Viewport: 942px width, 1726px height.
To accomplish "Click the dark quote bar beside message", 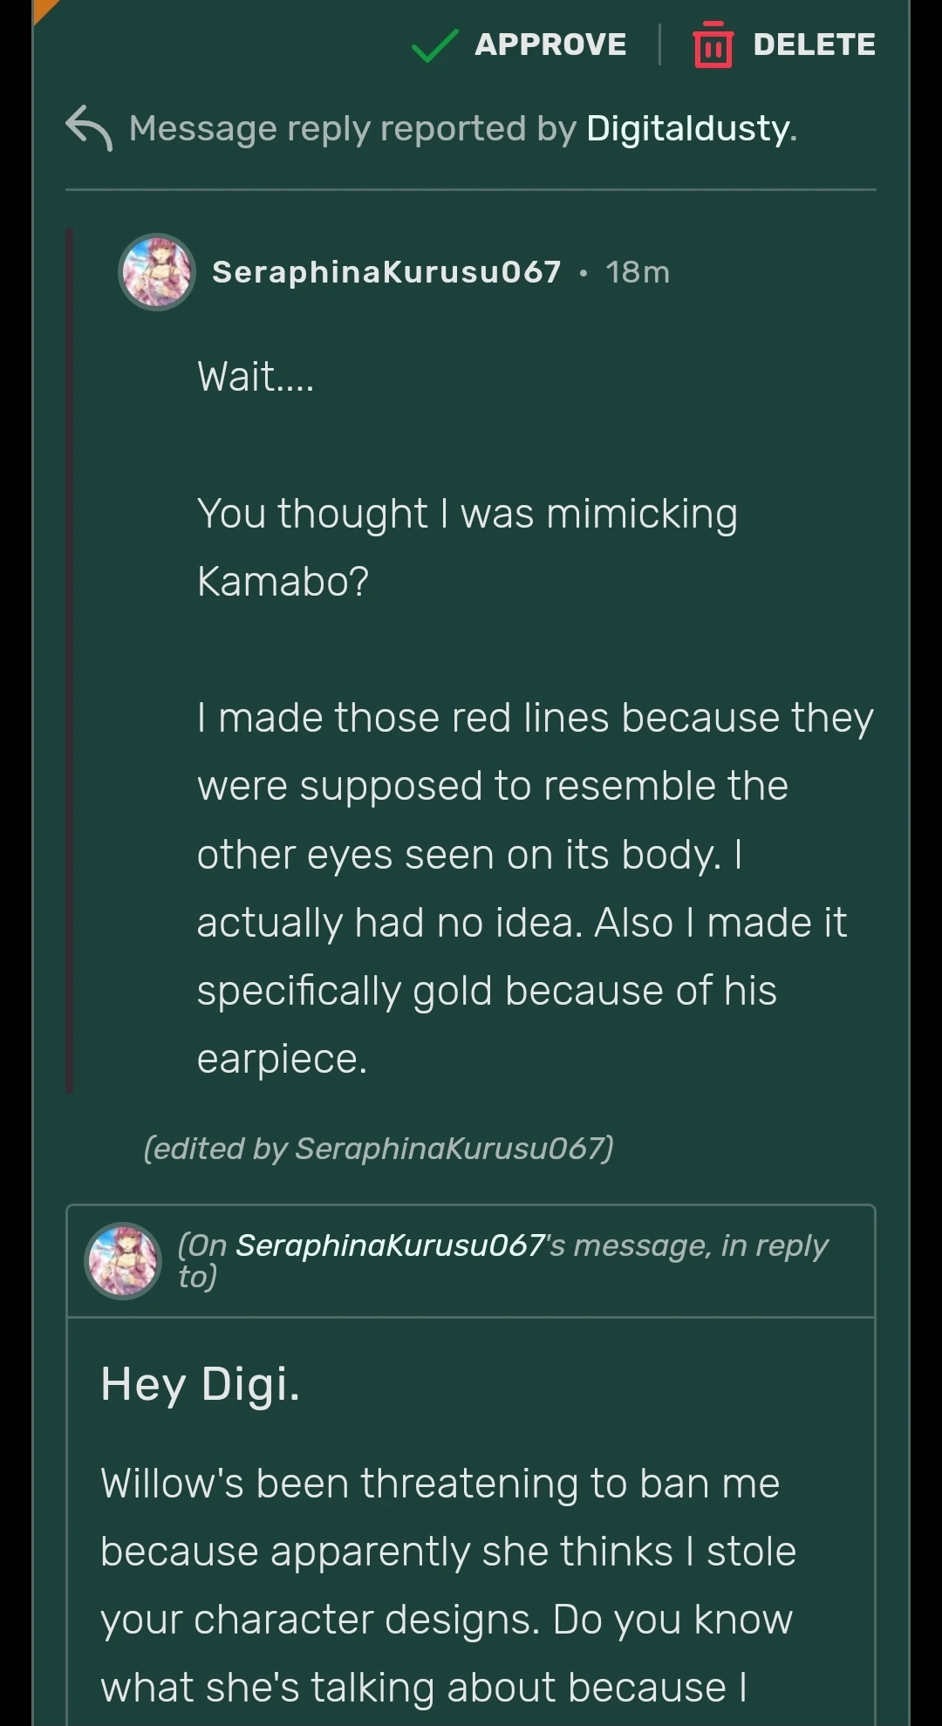I will [70, 660].
